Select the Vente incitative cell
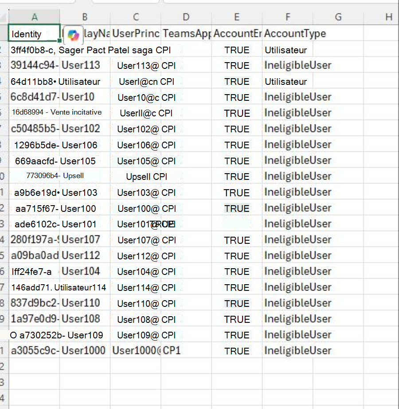The height and width of the screenshot is (409, 399). click(x=76, y=112)
